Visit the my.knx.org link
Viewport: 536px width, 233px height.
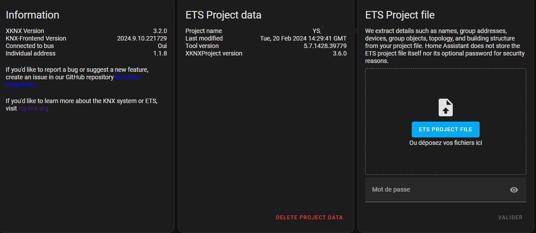pos(33,108)
